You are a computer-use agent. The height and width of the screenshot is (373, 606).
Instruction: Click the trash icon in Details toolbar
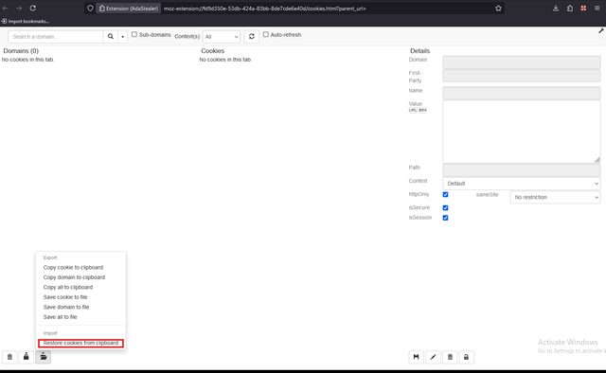pyautogui.click(x=450, y=357)
